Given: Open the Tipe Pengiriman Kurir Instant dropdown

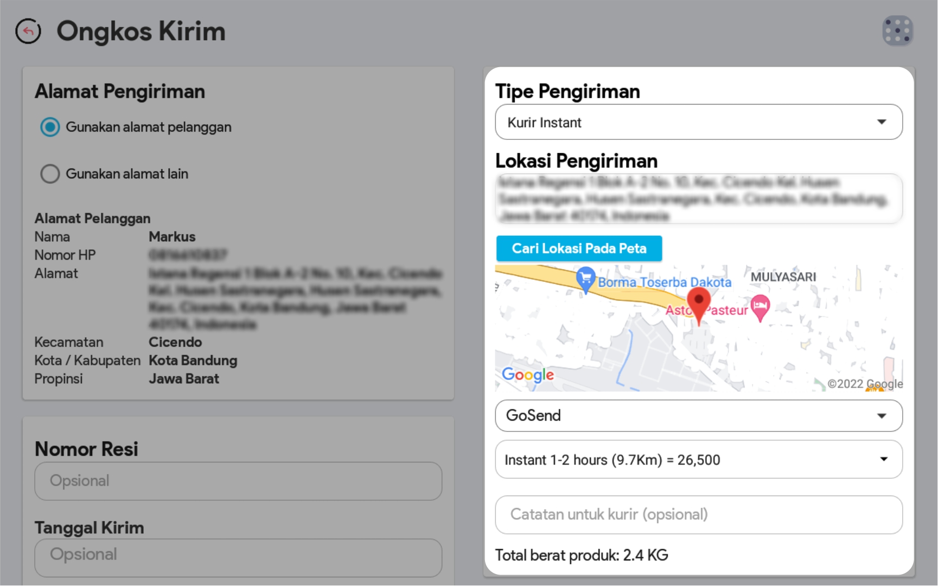Looking at the screenshot, I should coord(698,123).
